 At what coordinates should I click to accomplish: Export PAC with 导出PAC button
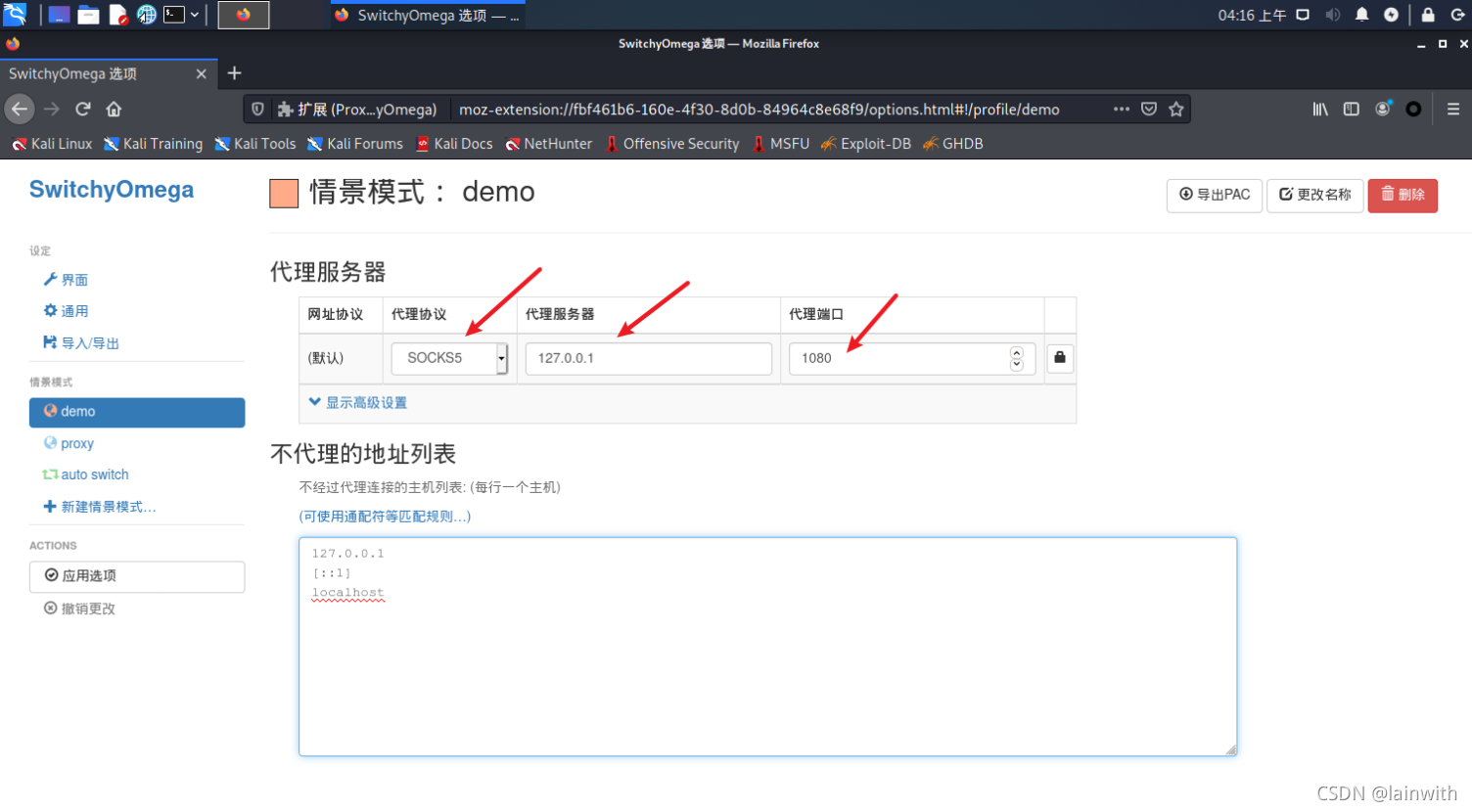point(1215,195)
